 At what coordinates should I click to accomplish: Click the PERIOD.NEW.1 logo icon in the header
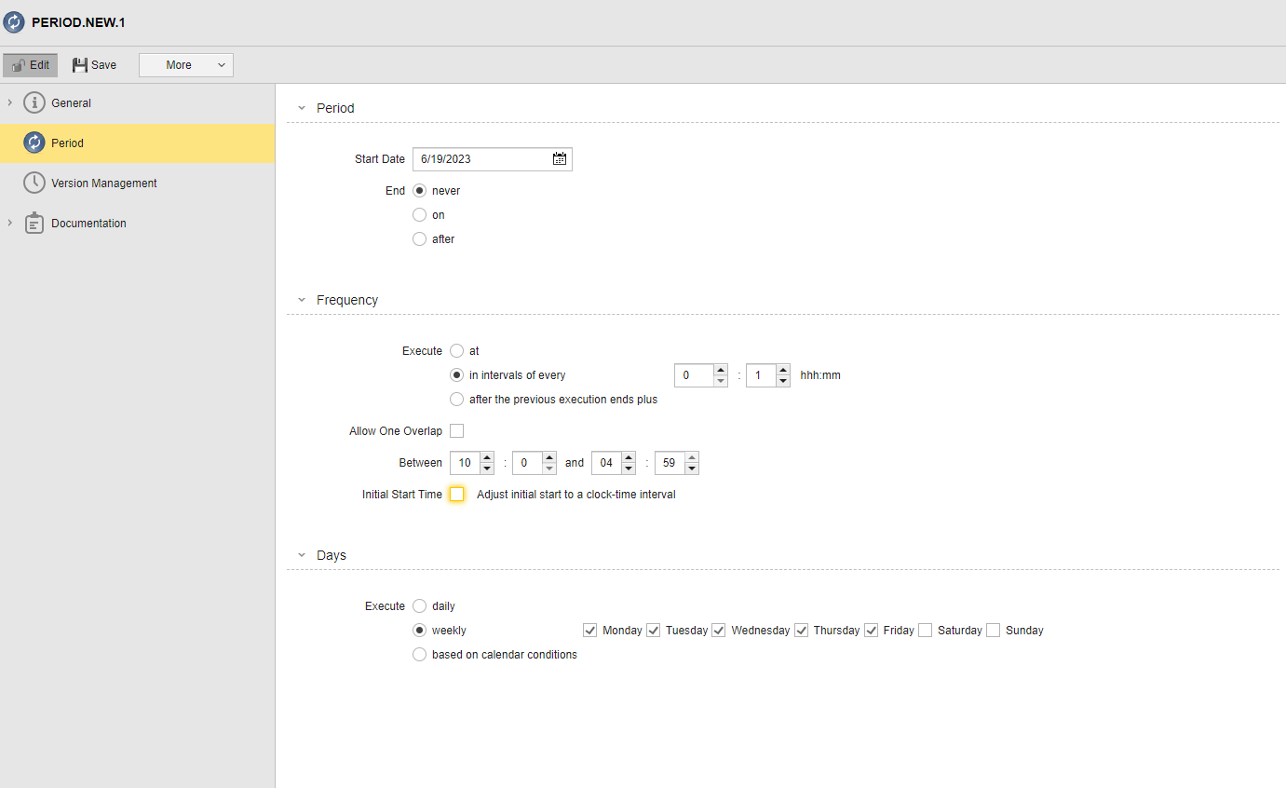pos(13,20)
